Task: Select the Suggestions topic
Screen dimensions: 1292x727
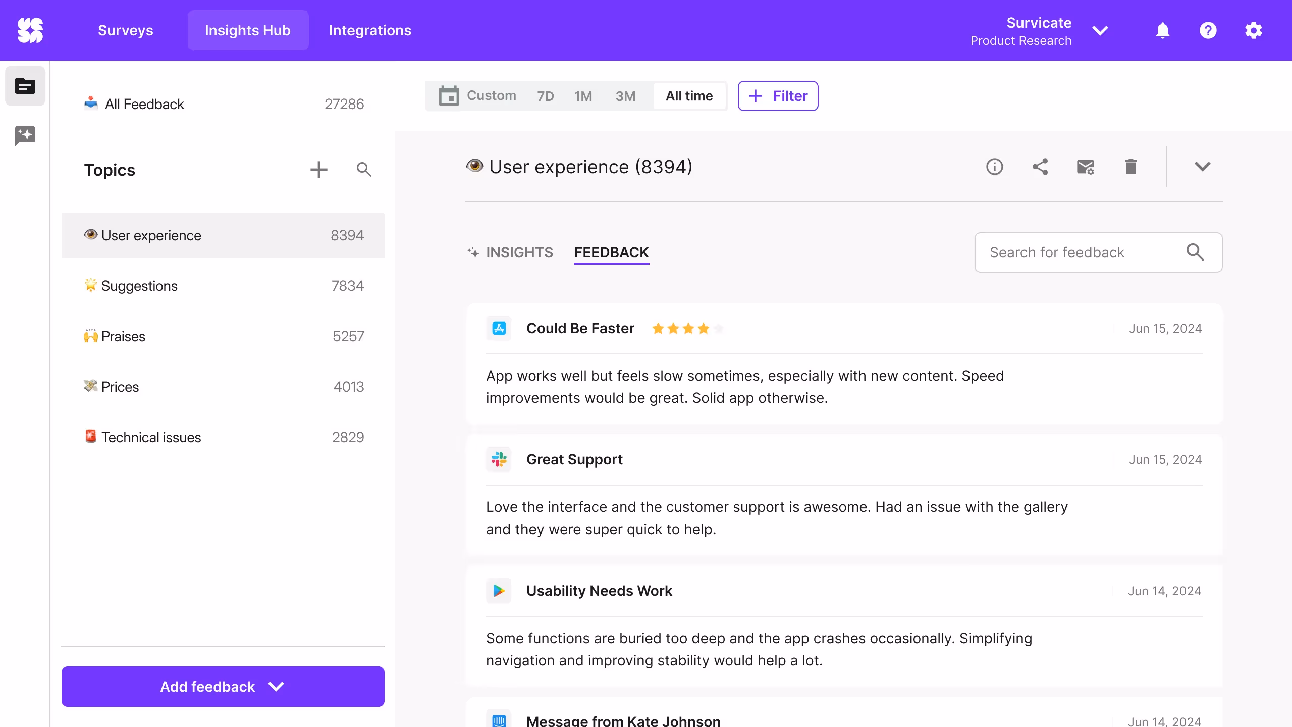Action: (x=223, y=286)
